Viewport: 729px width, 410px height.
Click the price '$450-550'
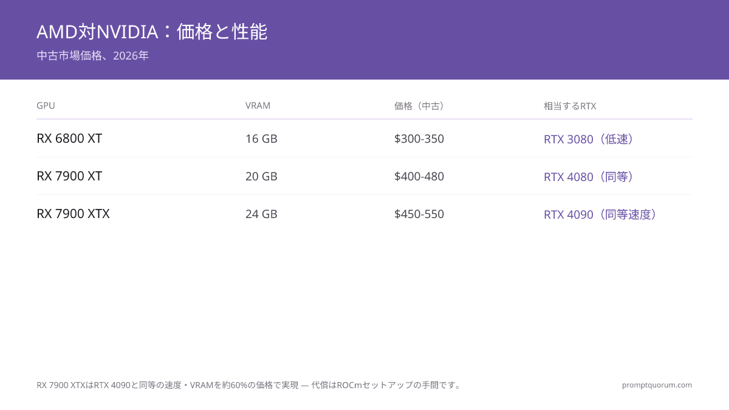coord(419,214)
